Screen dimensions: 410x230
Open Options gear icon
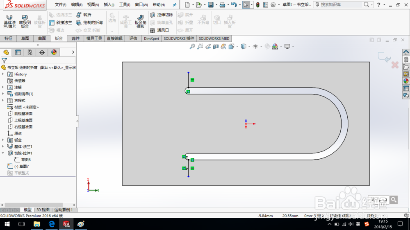[x=273, y=5]
